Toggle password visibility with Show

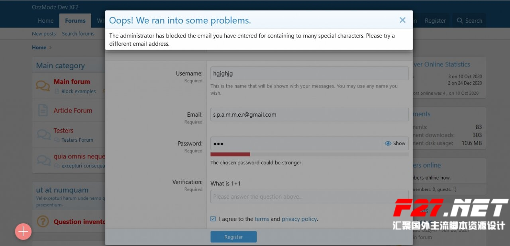[x=395, y=143]
